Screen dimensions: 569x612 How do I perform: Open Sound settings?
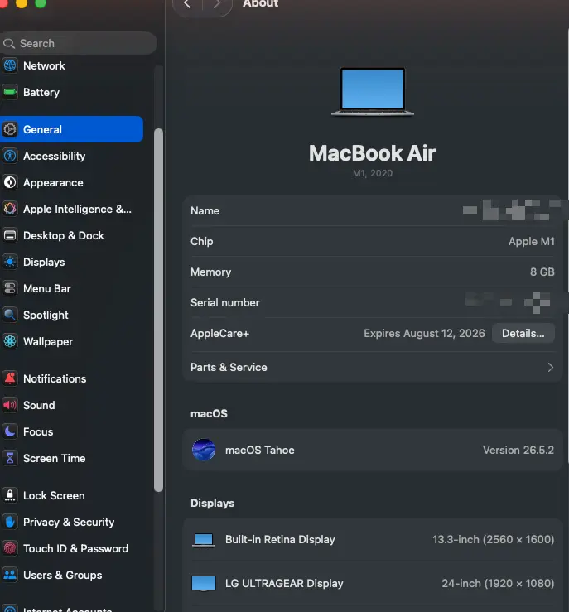point(72,405)
